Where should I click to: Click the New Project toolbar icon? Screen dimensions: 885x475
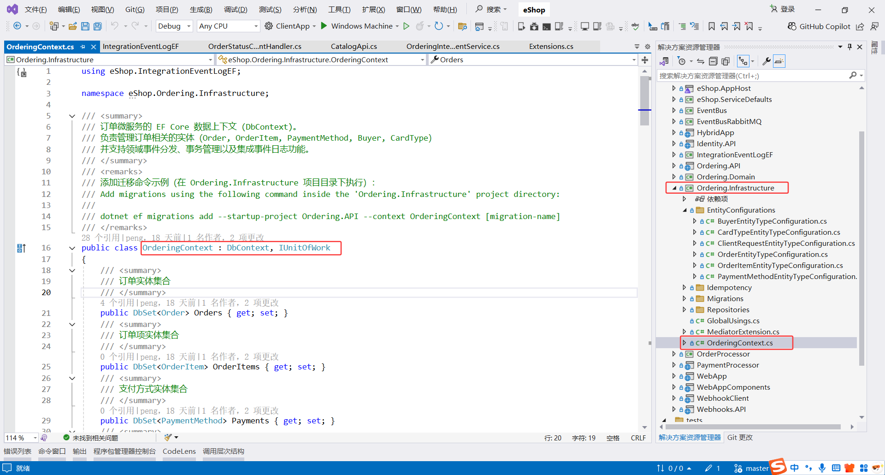(54, 26)
